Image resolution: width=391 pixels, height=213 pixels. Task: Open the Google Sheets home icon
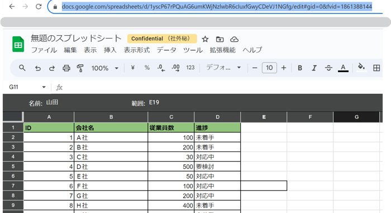click(x=18, y=44)
